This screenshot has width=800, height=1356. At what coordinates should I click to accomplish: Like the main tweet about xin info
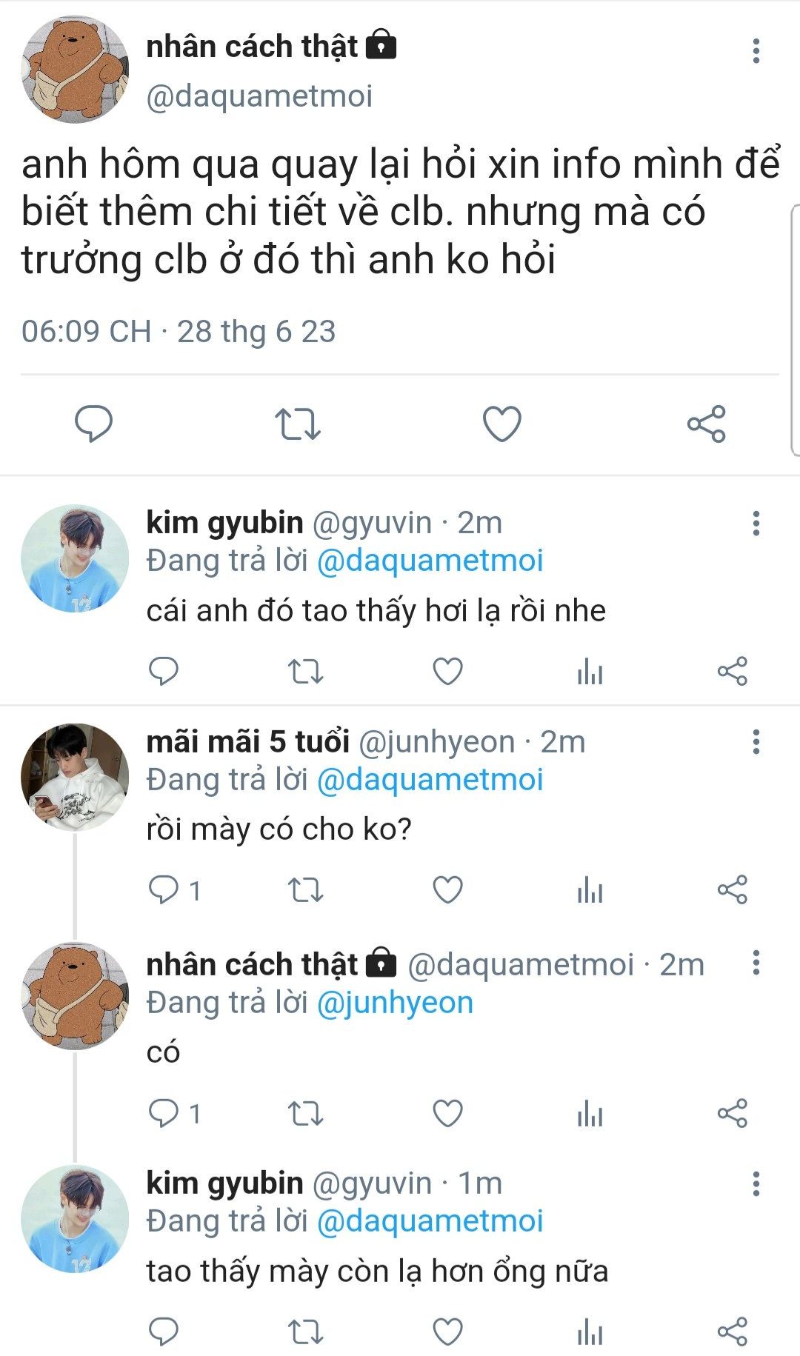coord(501,424)
